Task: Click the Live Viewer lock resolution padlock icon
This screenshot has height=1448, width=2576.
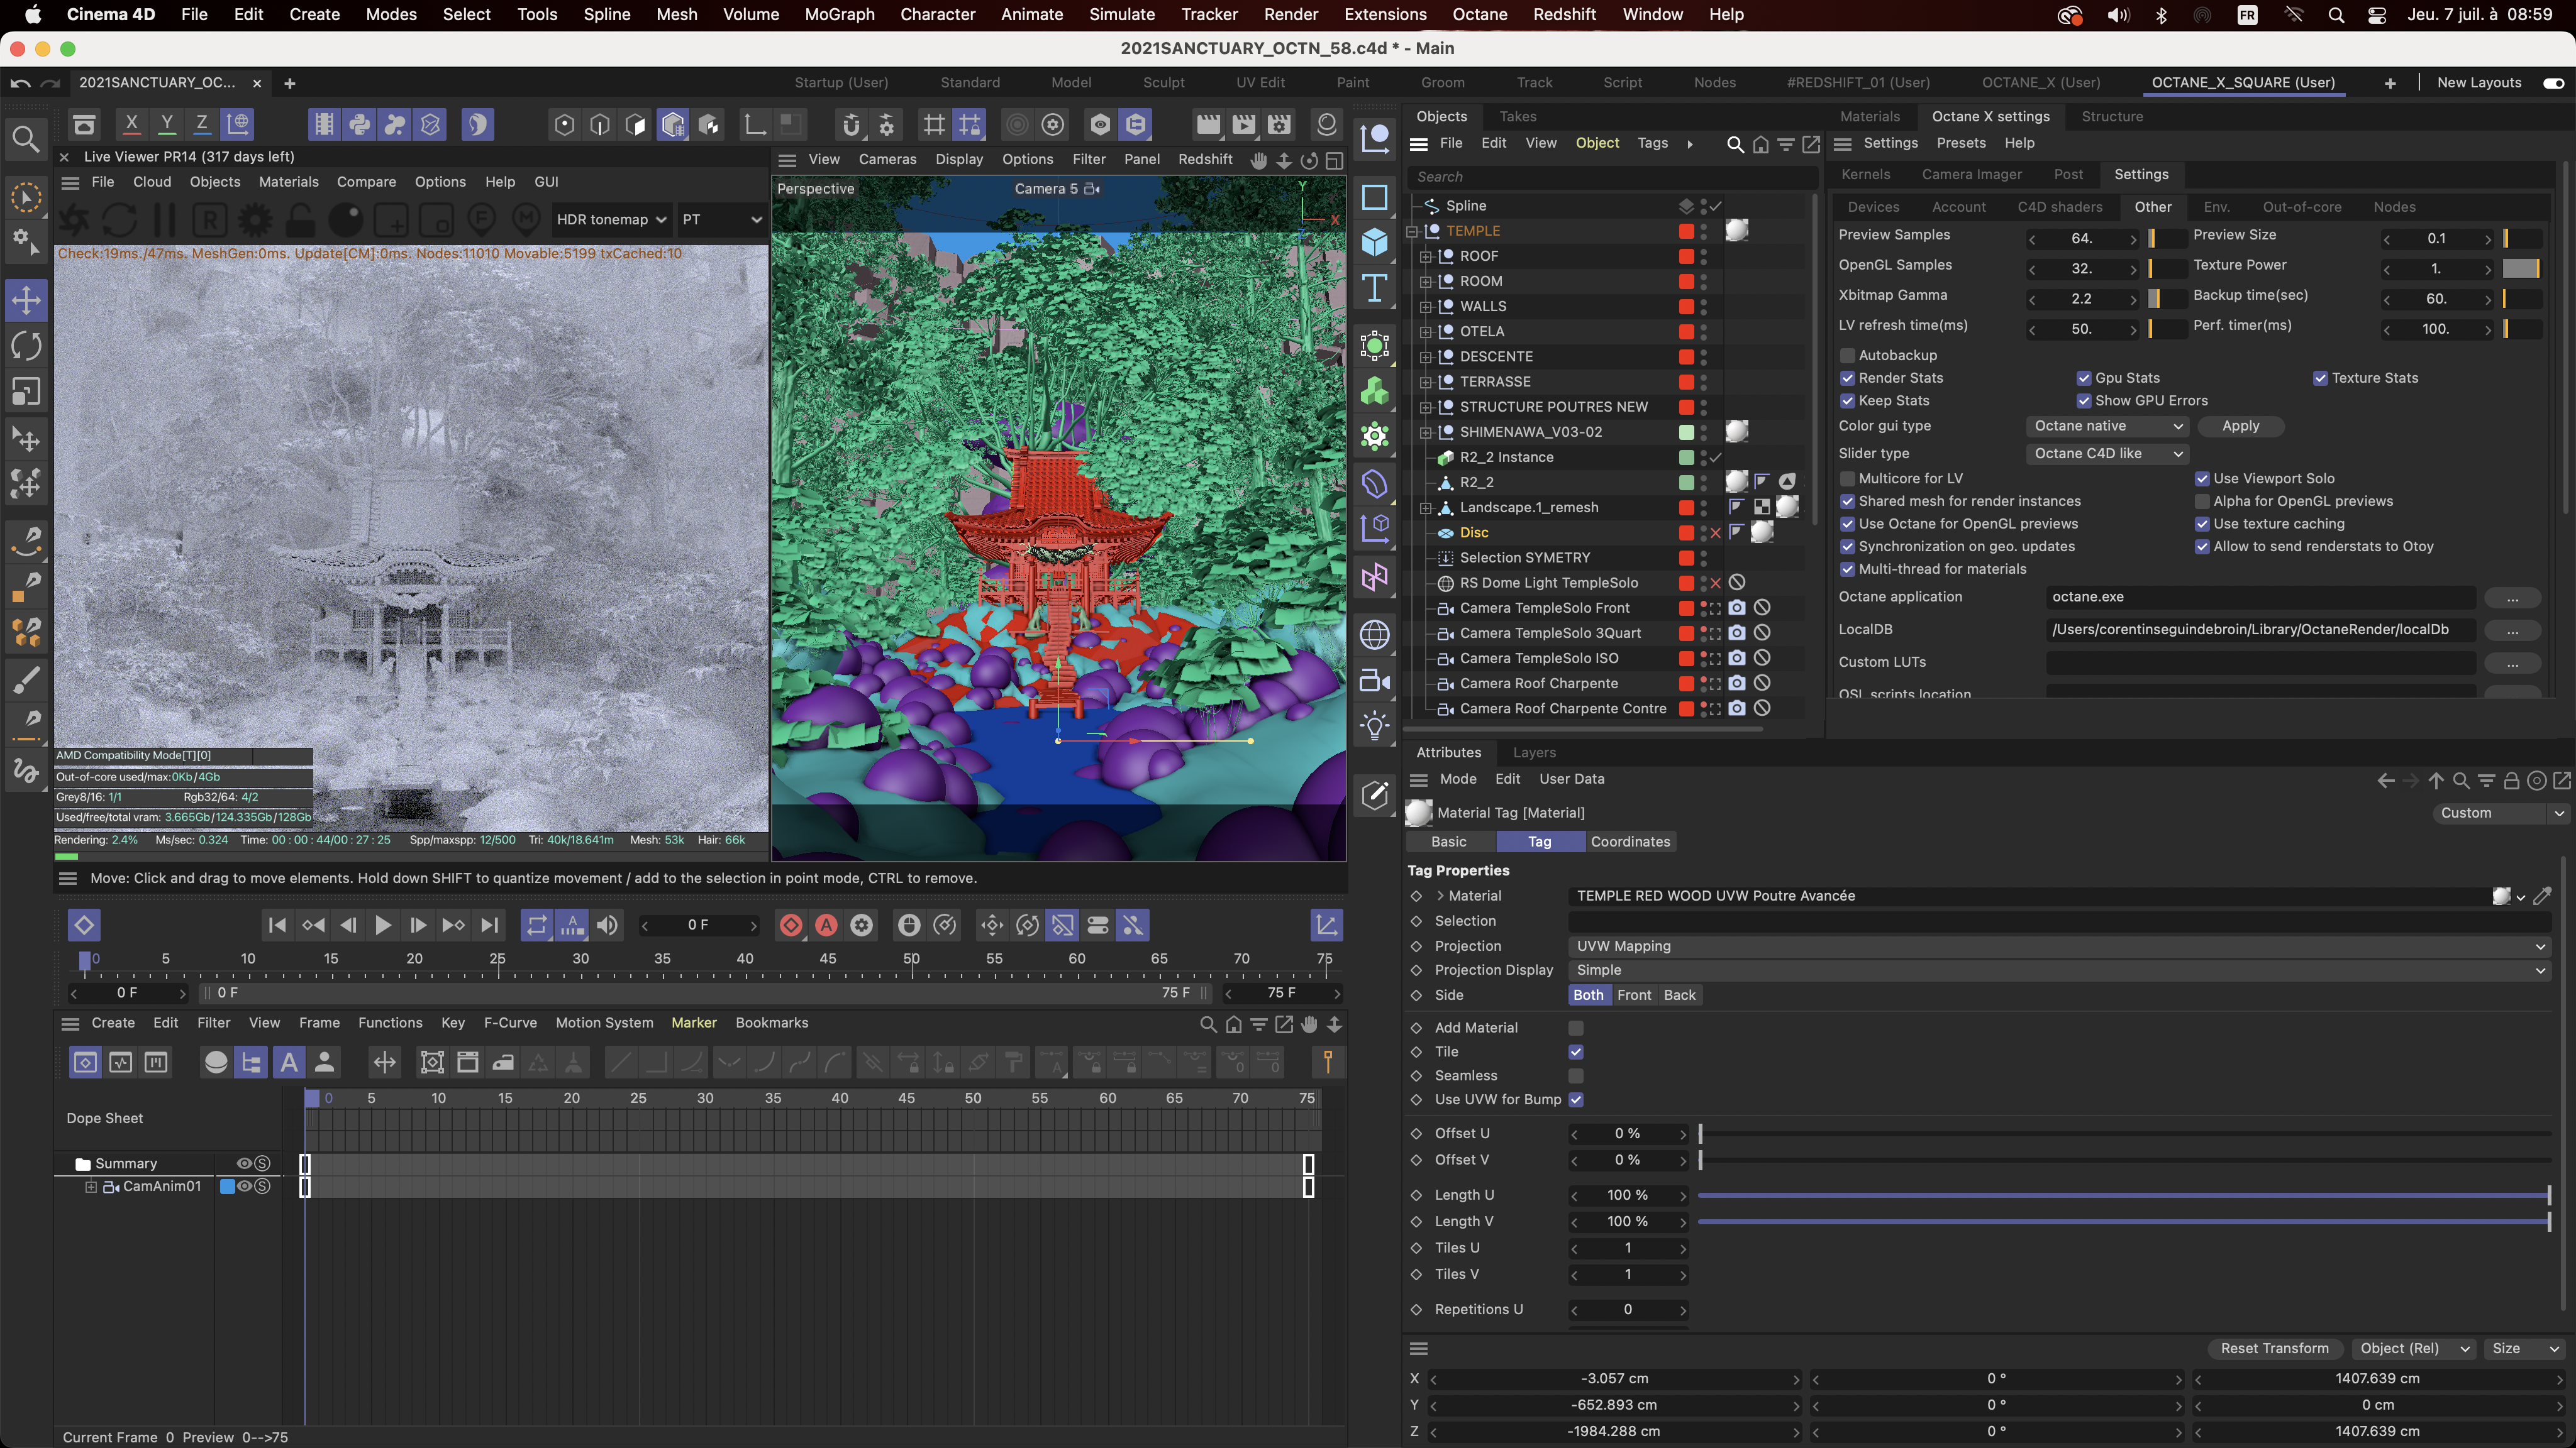Action: [x=299, y=220]
